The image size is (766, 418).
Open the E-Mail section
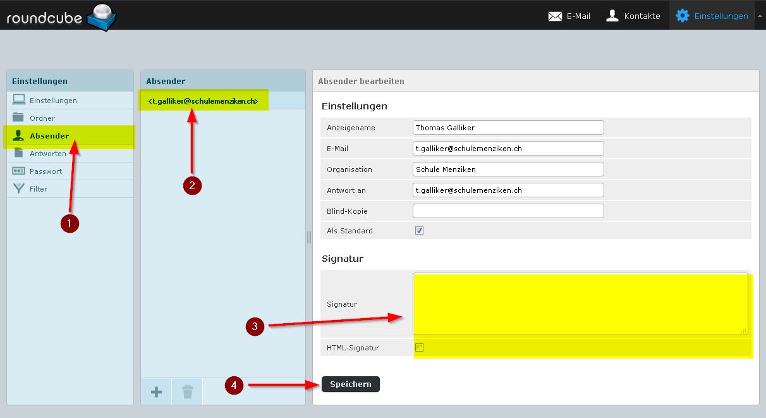pyautogui.click(x=569, y=16)
